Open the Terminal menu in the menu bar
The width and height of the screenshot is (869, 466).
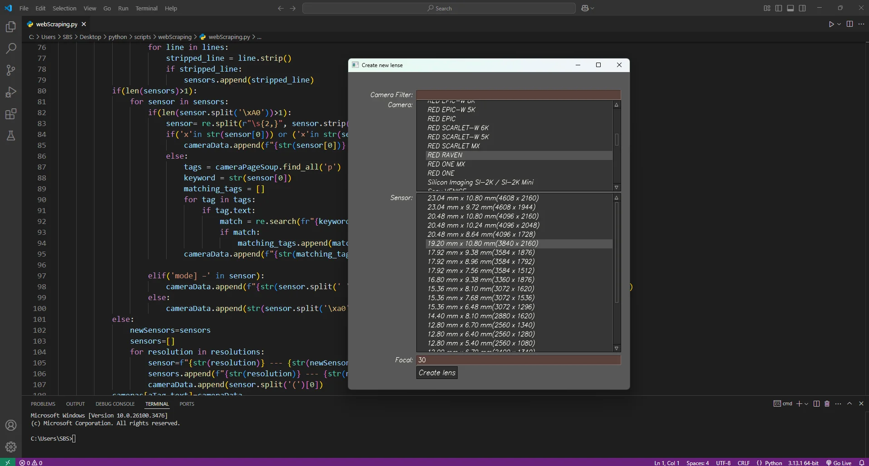tap(146, 8)
